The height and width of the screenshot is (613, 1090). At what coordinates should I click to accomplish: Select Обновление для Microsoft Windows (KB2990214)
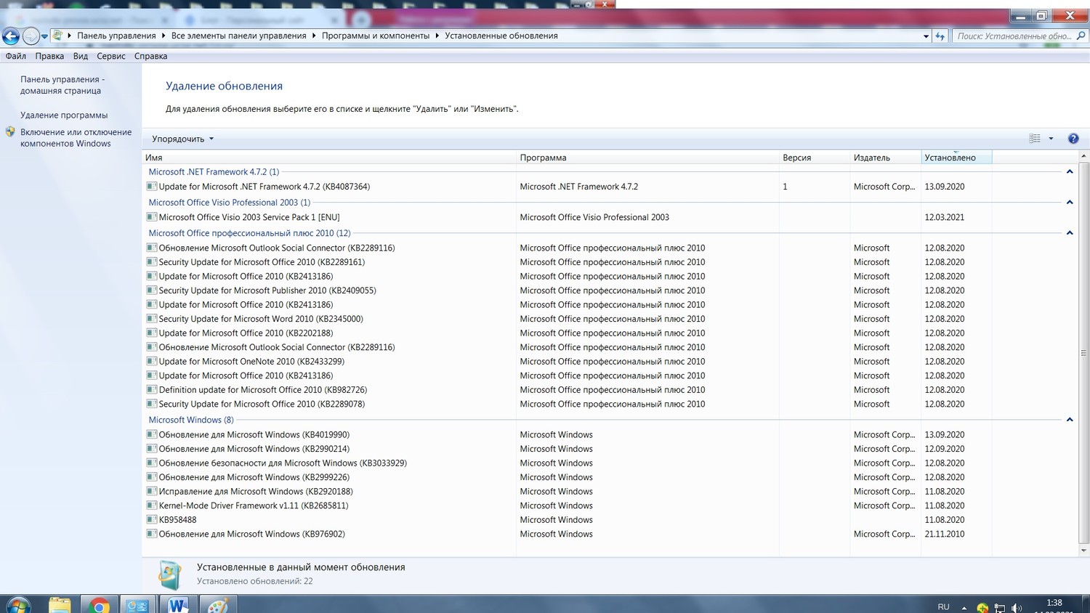click(254, 449)
